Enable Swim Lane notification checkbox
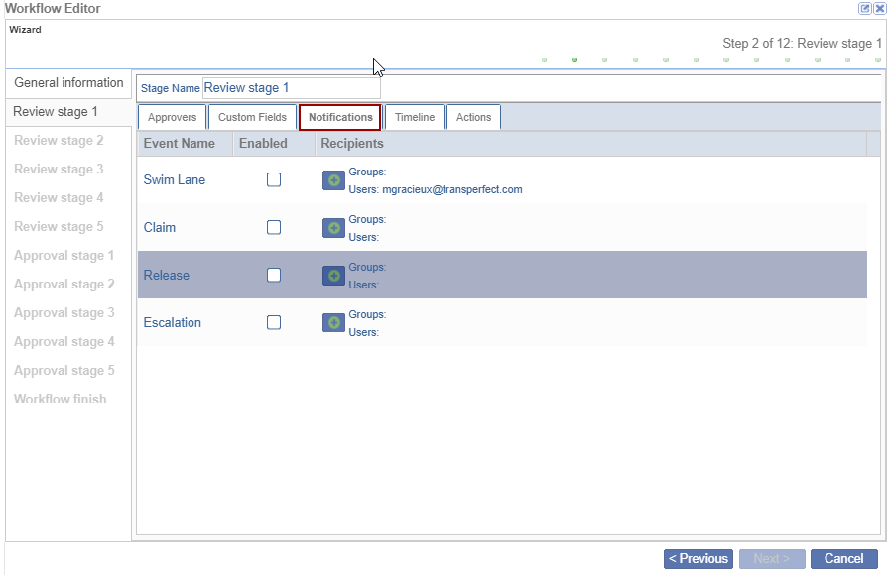The image size is (890, 575). 274,179
